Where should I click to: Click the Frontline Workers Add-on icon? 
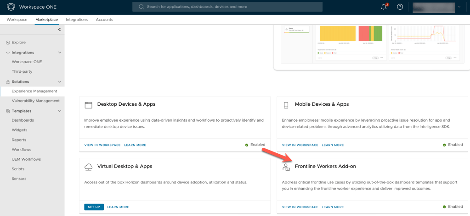click(286, 167)
